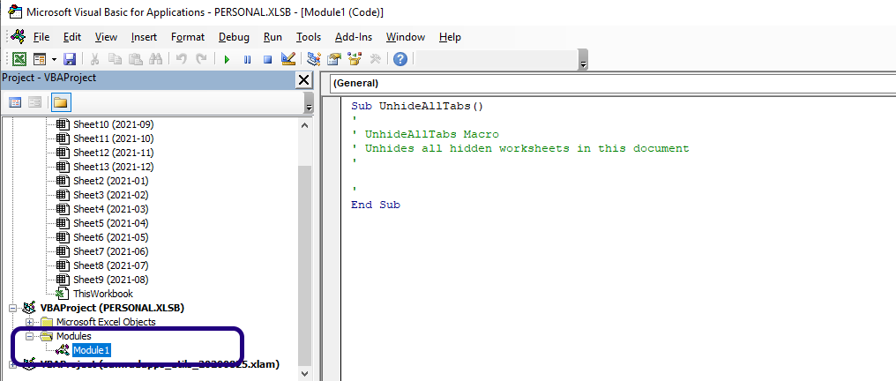
Task: Click the View Microsoft Excel toolbar icon
Action: (x=19, y=59)
